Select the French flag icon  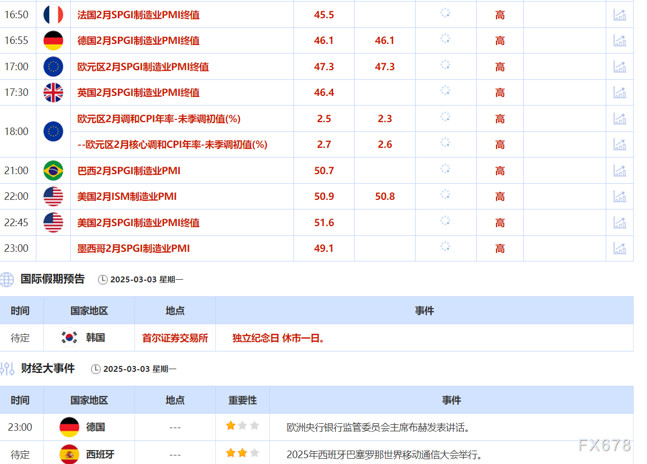[x=53, y=14]
